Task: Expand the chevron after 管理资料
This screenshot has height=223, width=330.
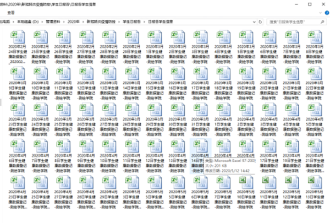Action: click(64, 21)
